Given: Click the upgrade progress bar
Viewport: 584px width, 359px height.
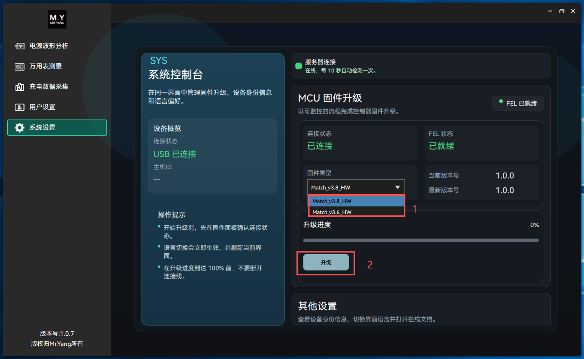Looking at the screenshot, I should pos(421,240).
